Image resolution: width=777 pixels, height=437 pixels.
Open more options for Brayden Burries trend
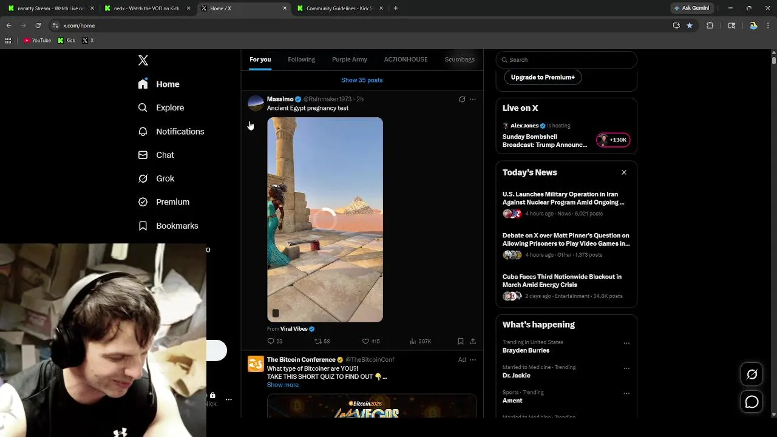click(x=626, y=343)
